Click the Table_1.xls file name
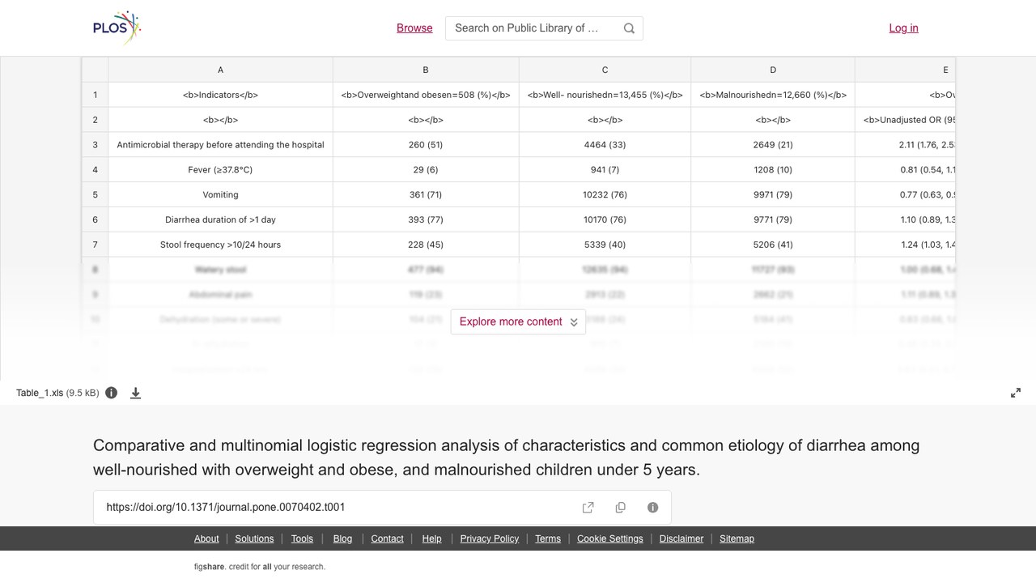 pos(40,393)
